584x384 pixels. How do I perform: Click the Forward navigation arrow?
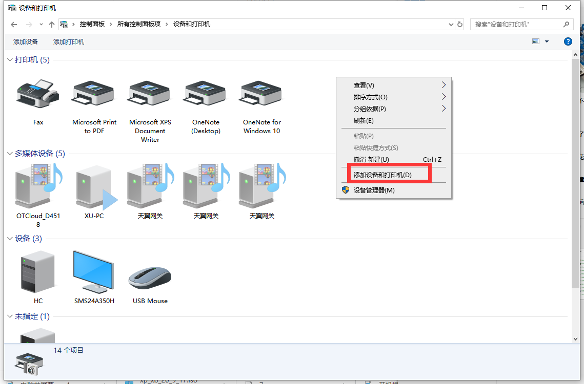(x=29, y=25)
